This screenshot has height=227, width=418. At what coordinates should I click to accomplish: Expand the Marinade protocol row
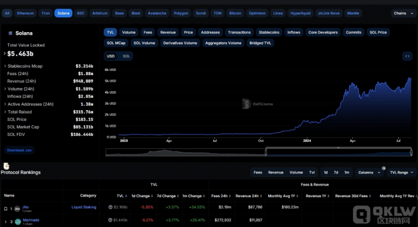pyautogui.click(x=5, y=222)
